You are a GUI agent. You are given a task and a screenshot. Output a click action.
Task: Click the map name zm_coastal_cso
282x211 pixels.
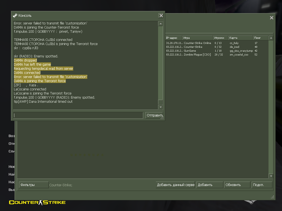(x=239, y=55)
